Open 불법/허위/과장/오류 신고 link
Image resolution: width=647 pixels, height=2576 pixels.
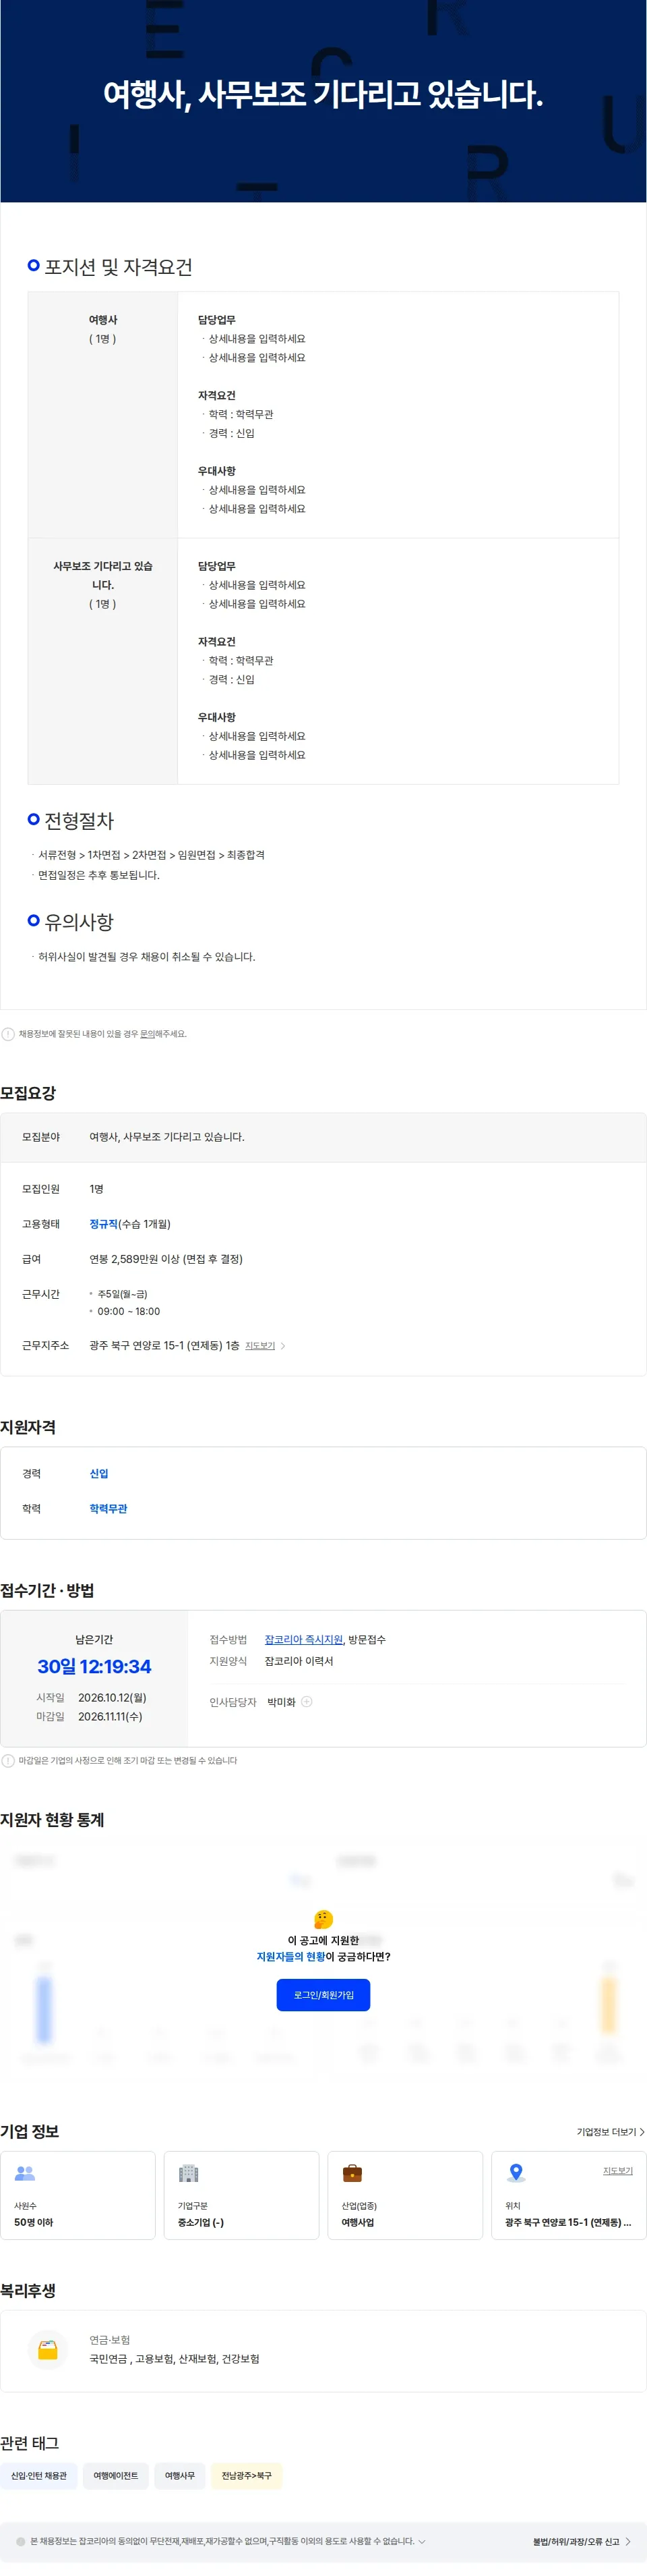point(581,2541)
